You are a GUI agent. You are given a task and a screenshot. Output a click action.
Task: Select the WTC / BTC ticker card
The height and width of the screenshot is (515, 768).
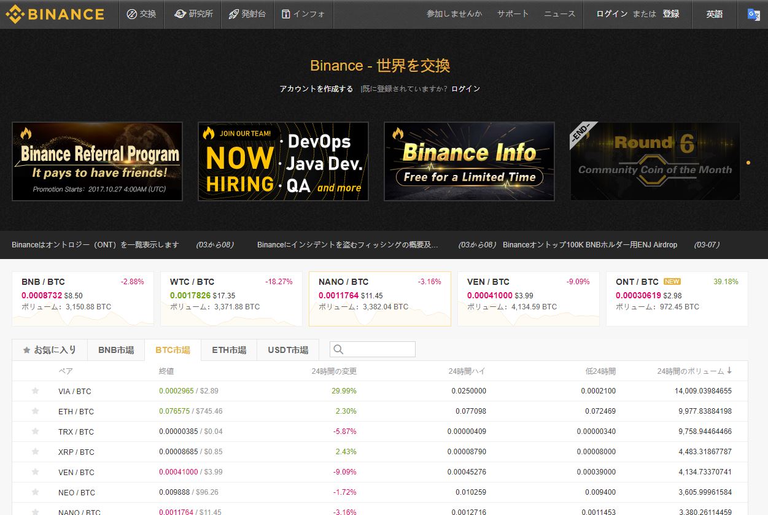[231, 299]
